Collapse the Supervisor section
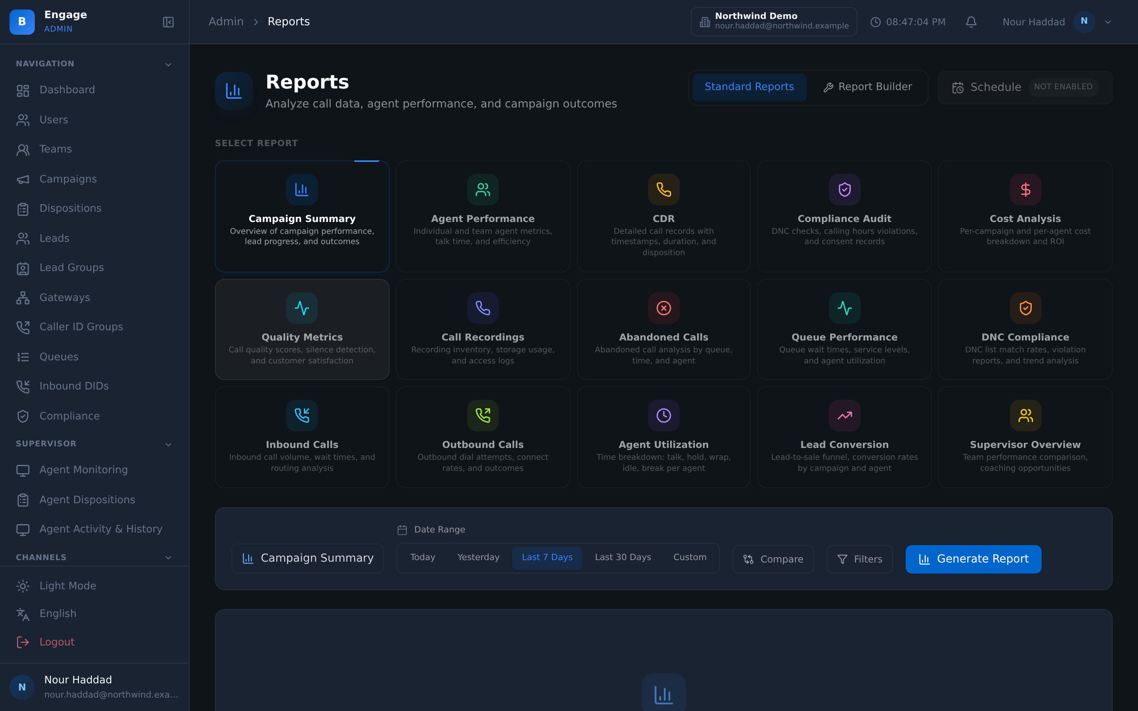This screenshot has height=711, width=1138. click(x=168, y=444)
